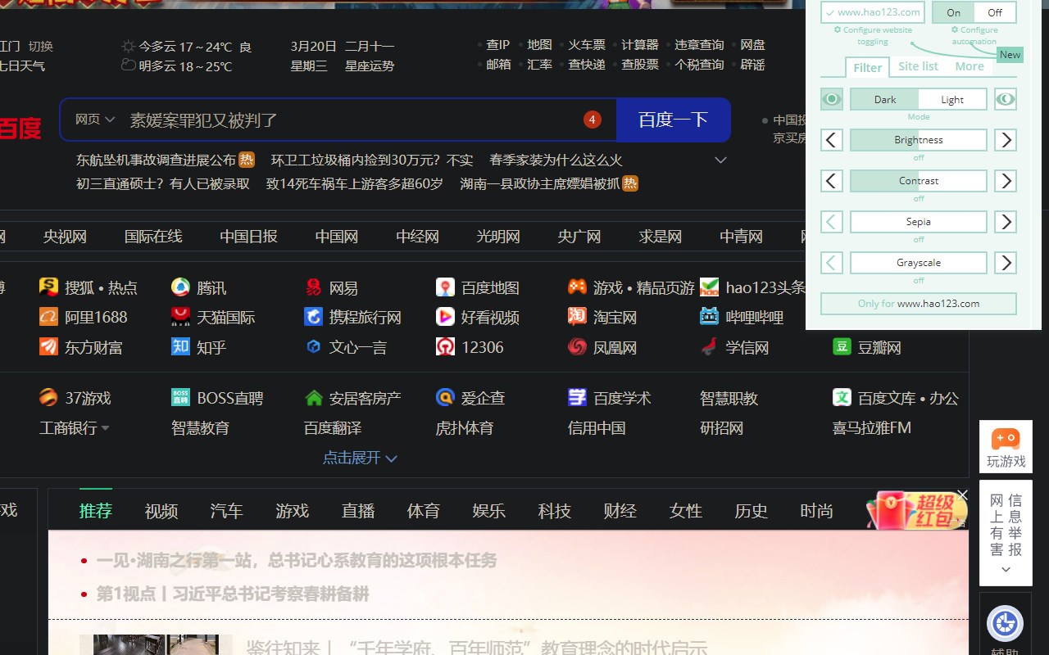Viewport: 1049px width, 655px height.
Task: Click the Sohu icon in the site list
Action: [x=48, y=287]
